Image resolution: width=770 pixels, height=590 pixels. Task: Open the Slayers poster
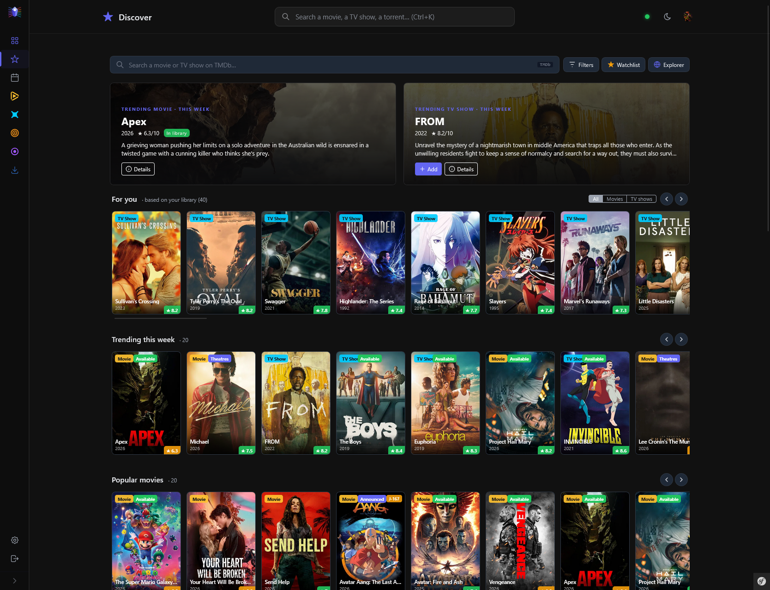pos(520,263)
